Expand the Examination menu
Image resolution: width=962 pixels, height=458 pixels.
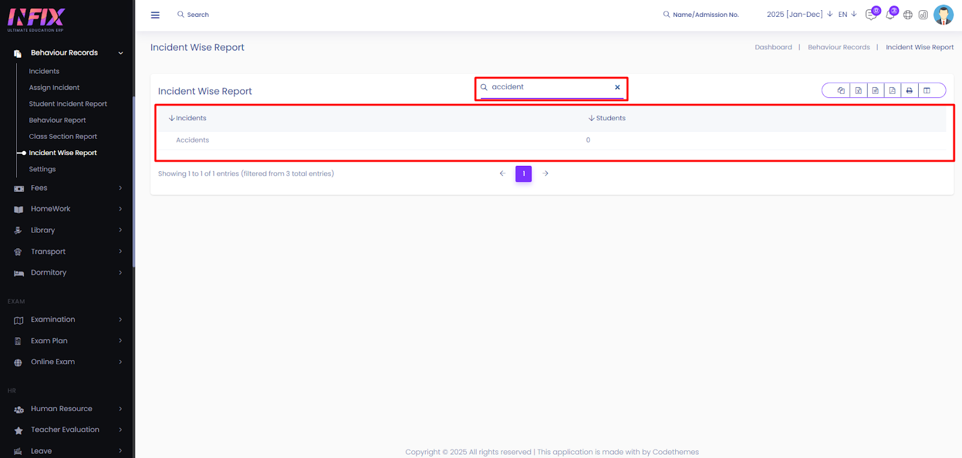click(120, 320)
